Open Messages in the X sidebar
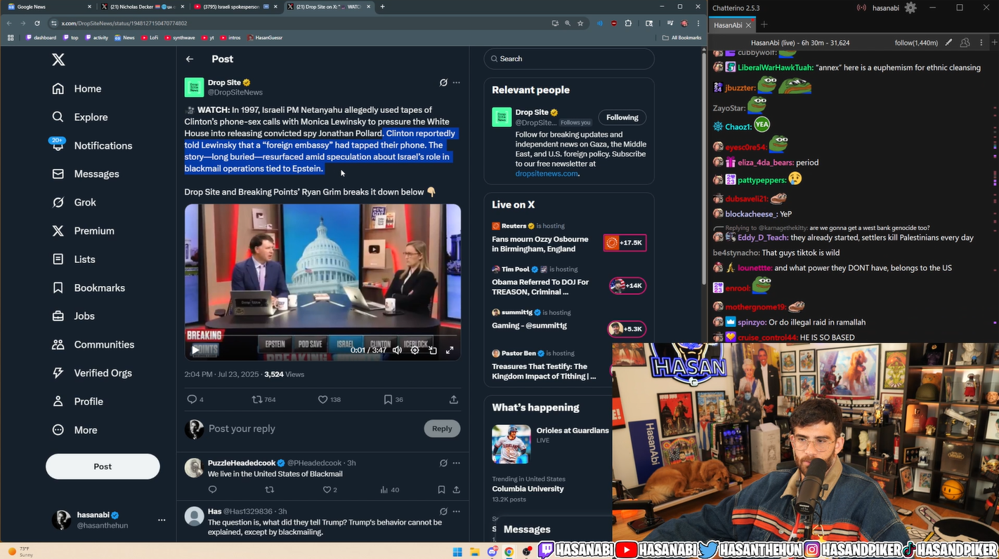 click(x=85, y=174)
